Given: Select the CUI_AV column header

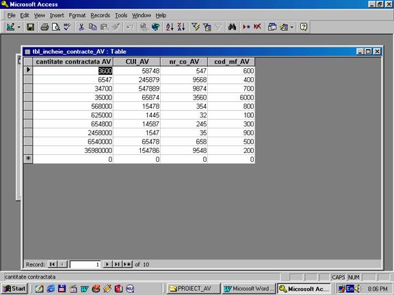Looking at the screenshot, I should point(137,61).
